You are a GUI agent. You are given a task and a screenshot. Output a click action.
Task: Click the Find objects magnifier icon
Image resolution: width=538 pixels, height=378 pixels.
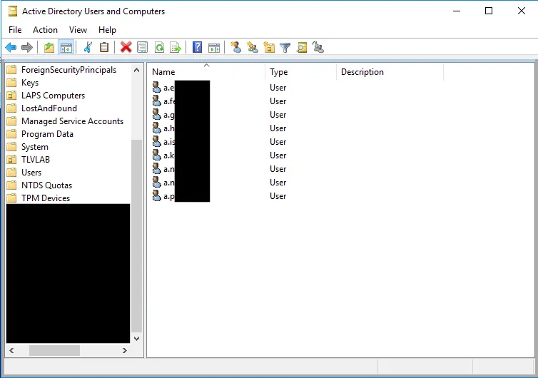click(302, 48)
